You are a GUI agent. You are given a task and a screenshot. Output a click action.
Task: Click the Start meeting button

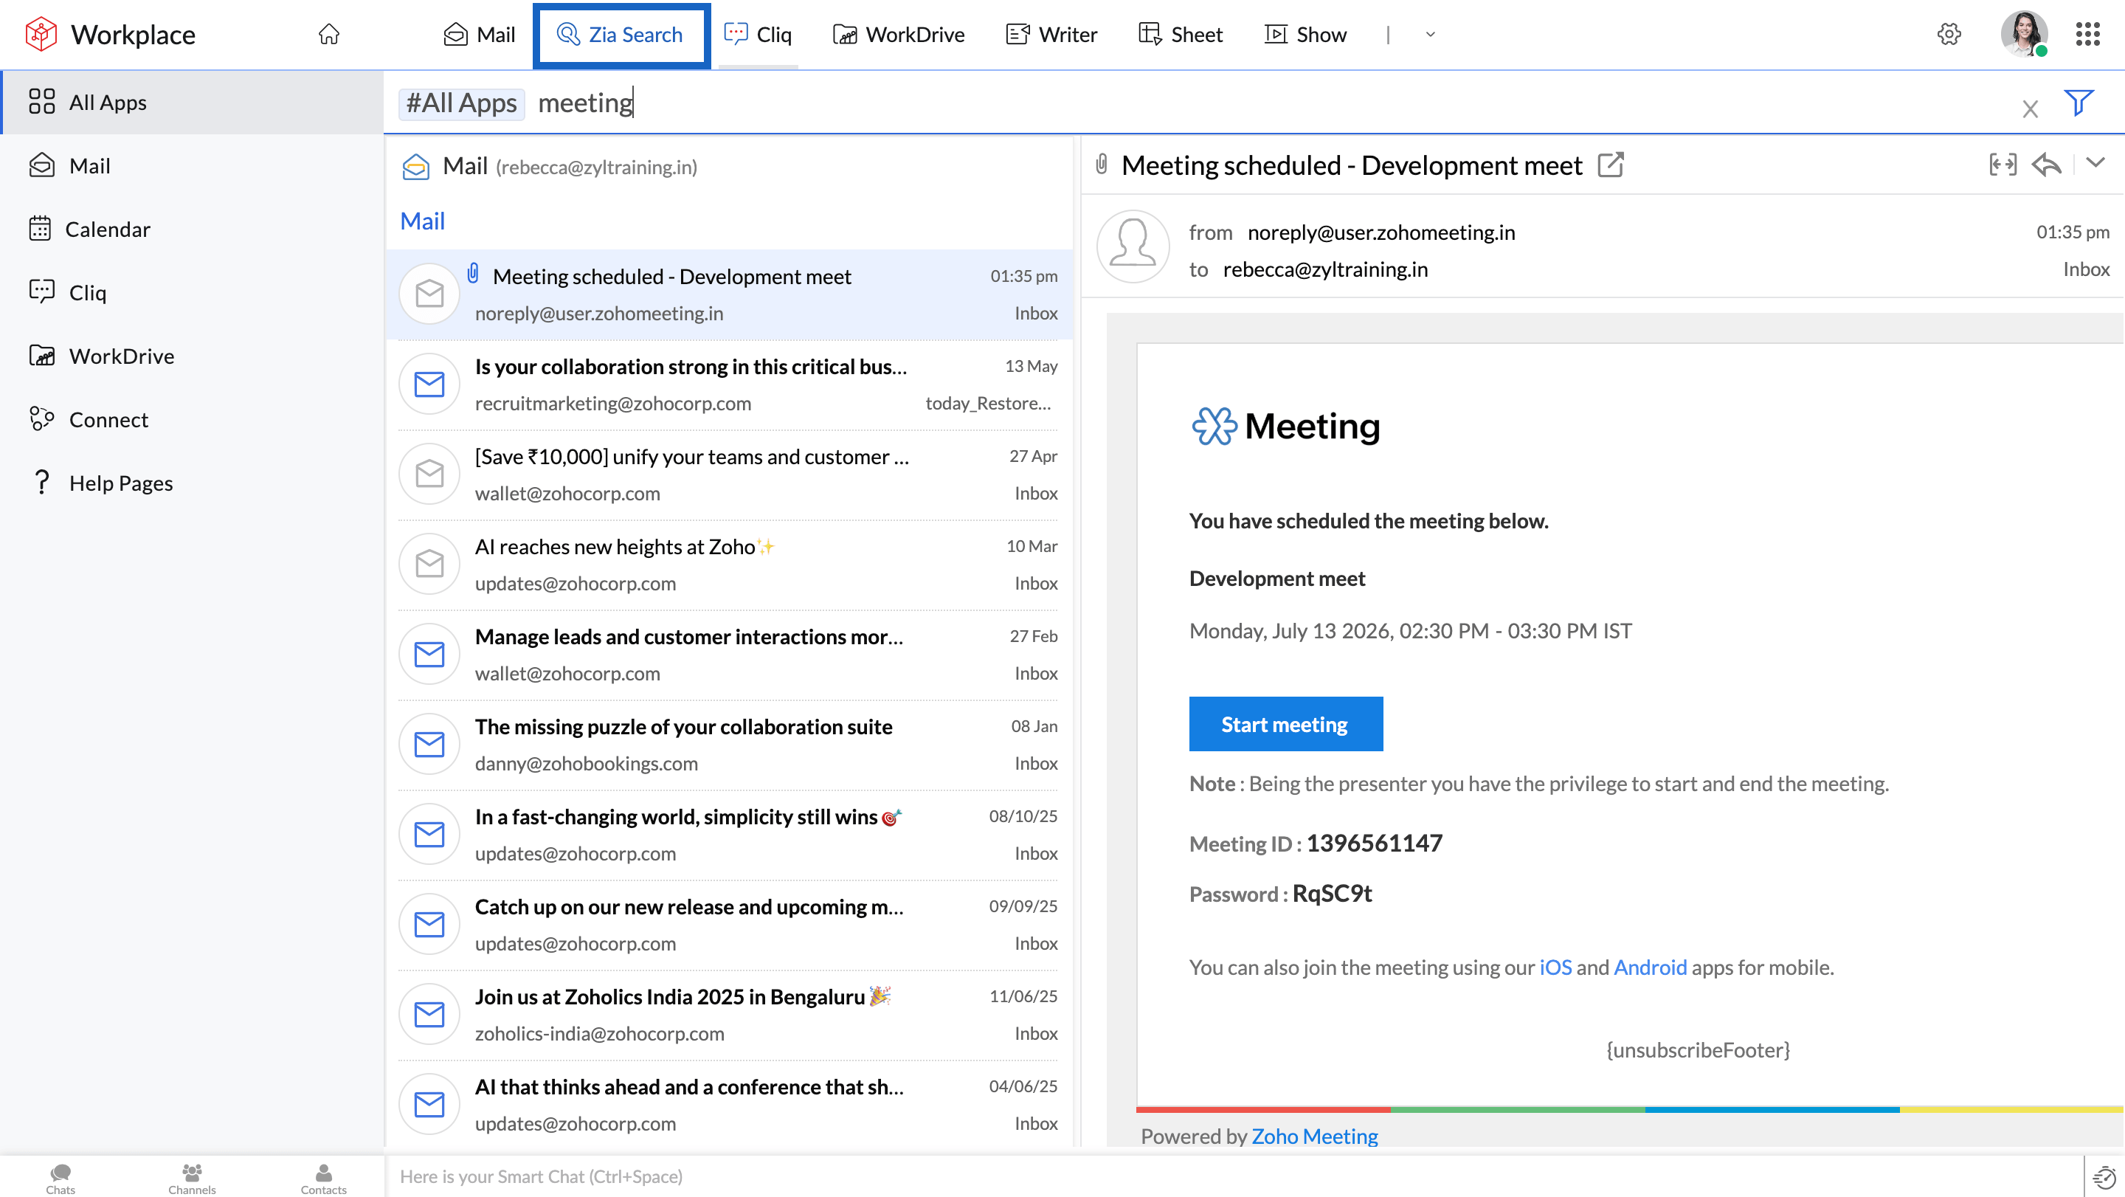click(1285, 723)
